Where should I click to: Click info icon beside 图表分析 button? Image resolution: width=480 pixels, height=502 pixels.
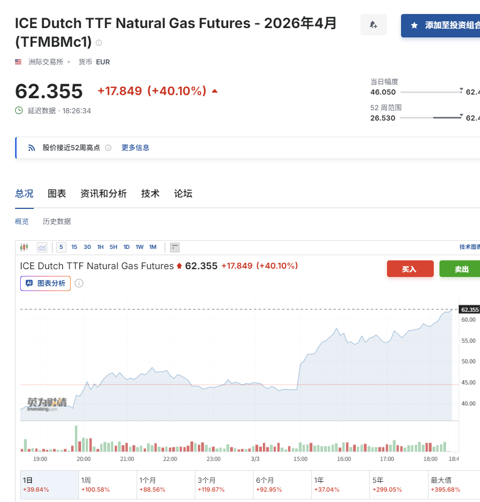[79, 283]
